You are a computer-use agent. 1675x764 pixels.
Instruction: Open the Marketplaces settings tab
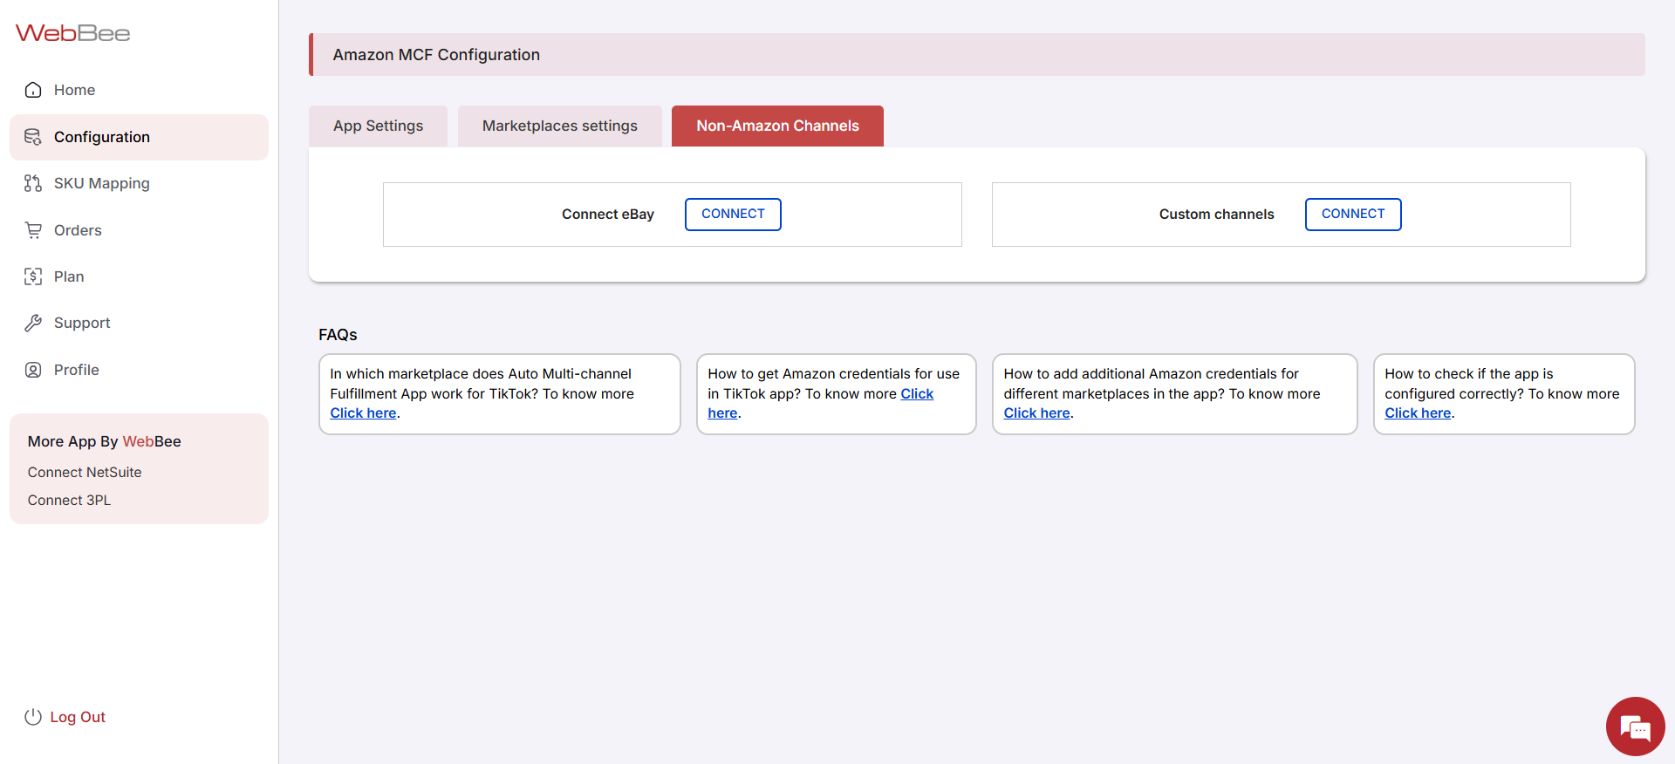click(559, 126)
